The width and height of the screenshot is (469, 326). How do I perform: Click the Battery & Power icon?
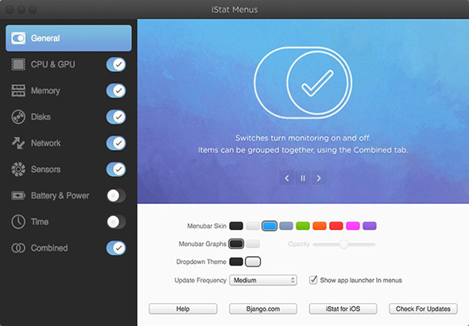(x=18, y=196)
